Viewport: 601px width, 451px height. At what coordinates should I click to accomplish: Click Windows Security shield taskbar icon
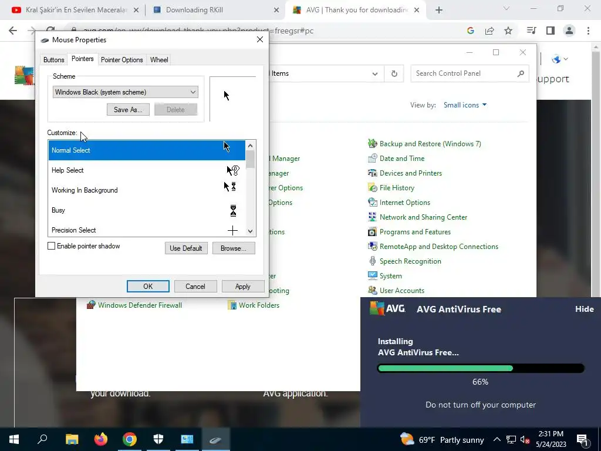(x=158, y=439)
